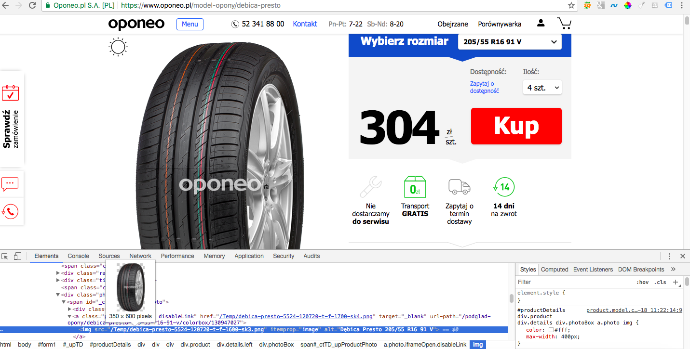The image size is (690, 349).
Task: Click the red phone callback icon
Action: pos(10,211)
